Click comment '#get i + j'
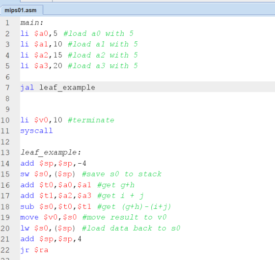Image resolution: width=275 pixels, height=260 pixels. click(120, 196)
